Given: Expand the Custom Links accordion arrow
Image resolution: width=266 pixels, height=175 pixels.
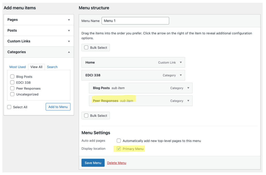Looking at the screenshot, I should 69,41.
